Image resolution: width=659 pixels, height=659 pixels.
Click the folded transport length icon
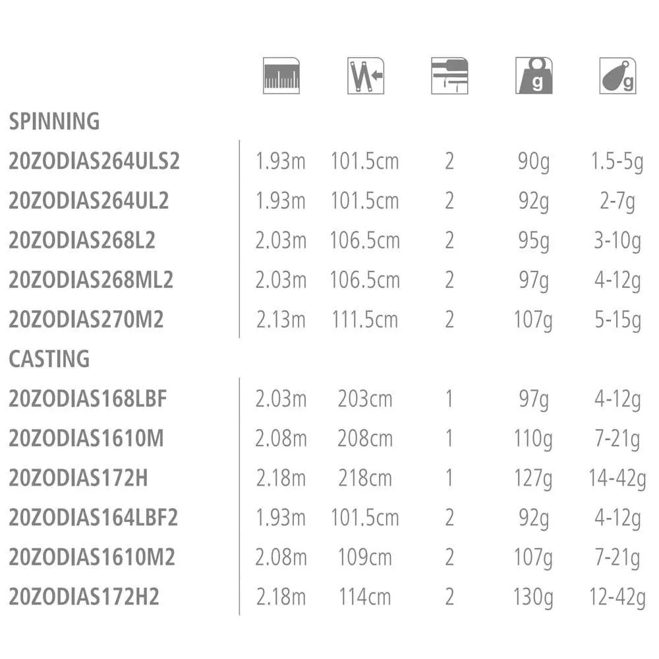pyautogui.click(x=365, y=76)
